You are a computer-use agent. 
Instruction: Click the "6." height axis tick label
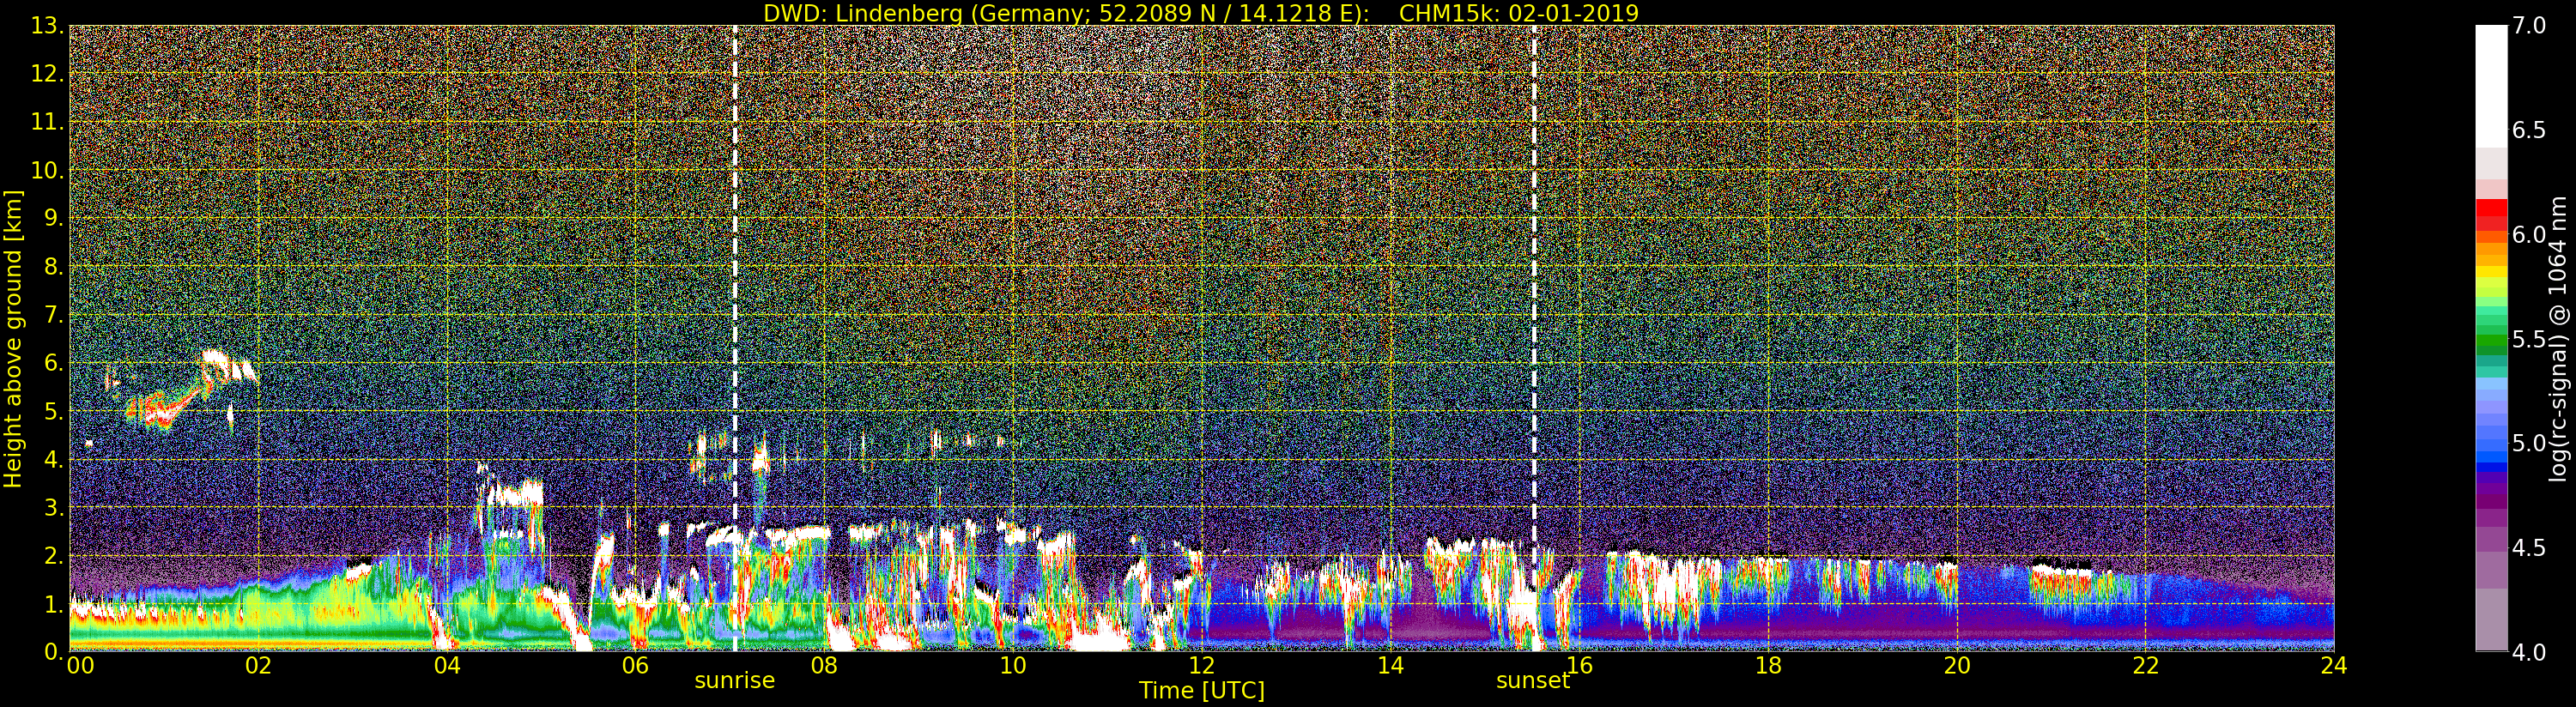pos(53,363)
